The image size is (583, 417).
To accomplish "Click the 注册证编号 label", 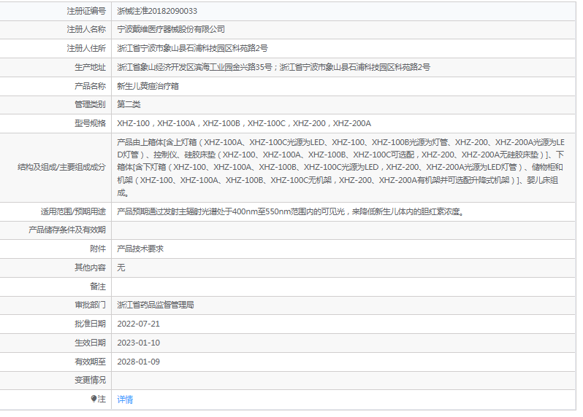I will (86, 11).
